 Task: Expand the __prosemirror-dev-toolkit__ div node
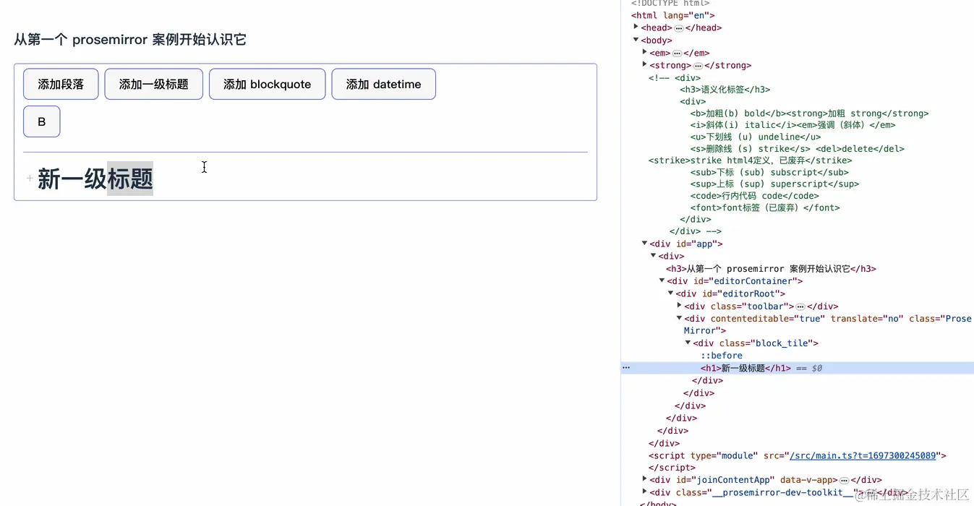[x=645, y=492]
